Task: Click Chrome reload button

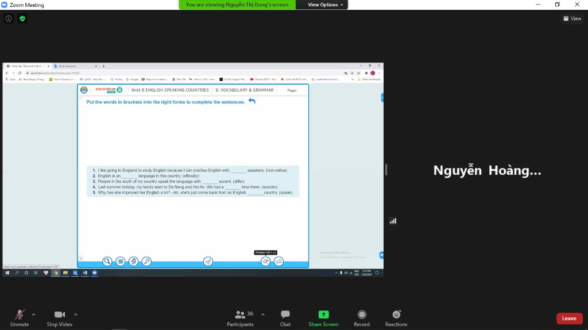Action: click(20, 73)
